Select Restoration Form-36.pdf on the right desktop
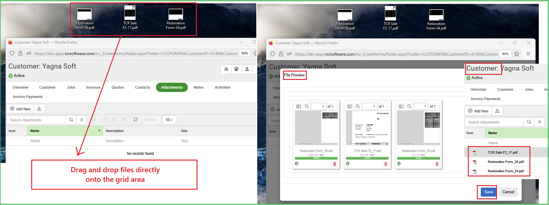Viewport: 549px width, 205px height. pyautogui.click(x=345, y=20)
